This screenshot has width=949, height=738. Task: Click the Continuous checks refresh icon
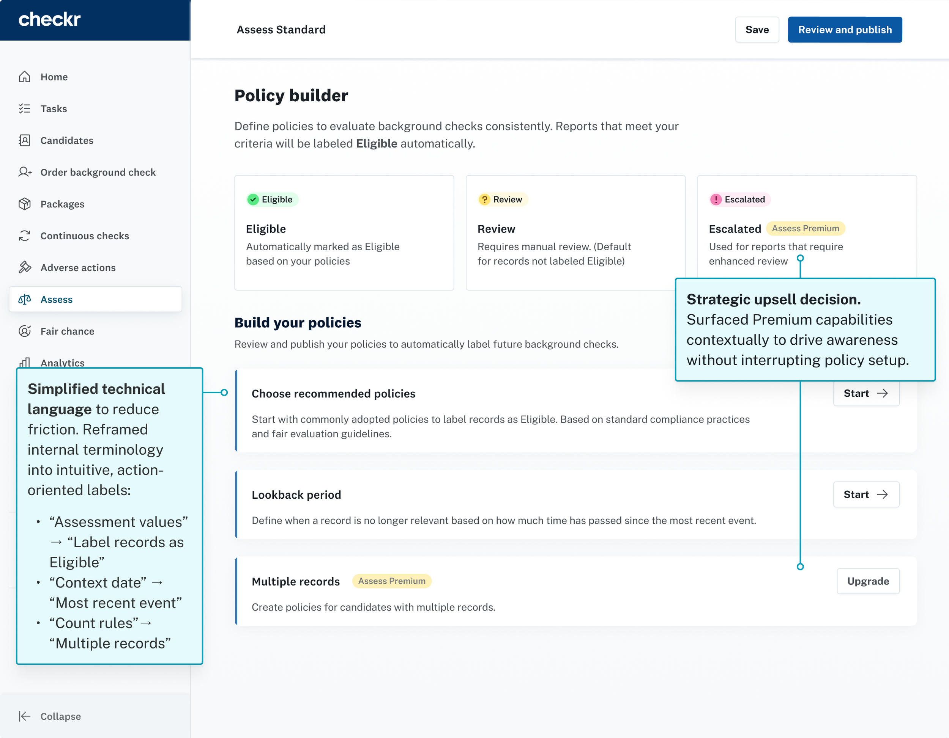[x=25, y=236]
